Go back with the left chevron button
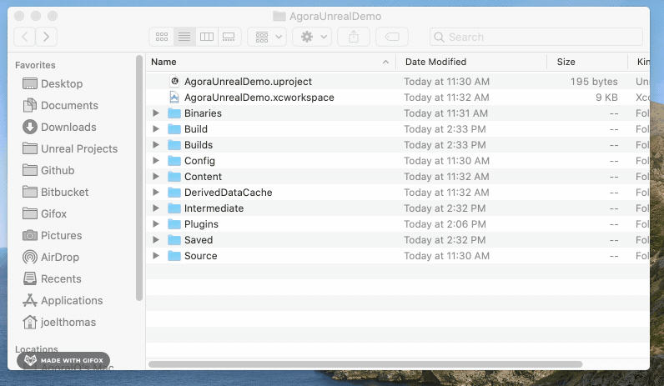The height and width of the screenshot is (386, 664). [24, 37]
